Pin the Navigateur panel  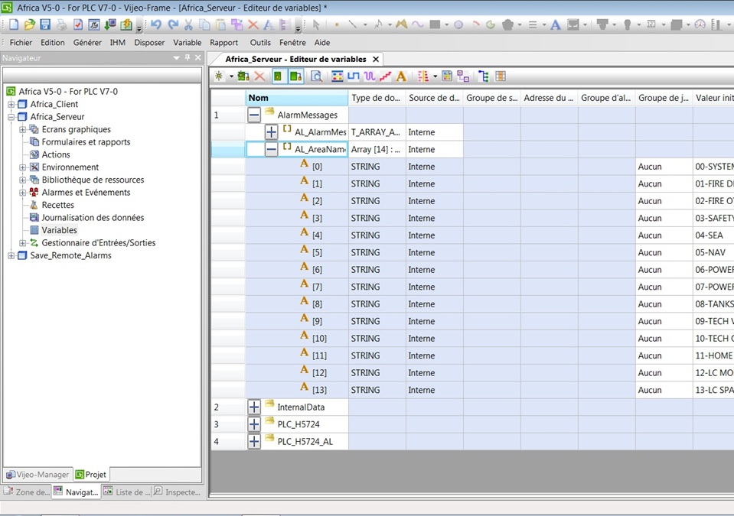click(x=188, y=58)
